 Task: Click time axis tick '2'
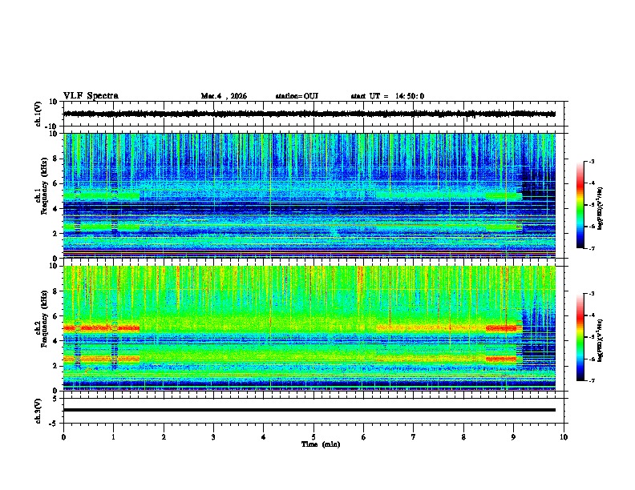point(164,437)
